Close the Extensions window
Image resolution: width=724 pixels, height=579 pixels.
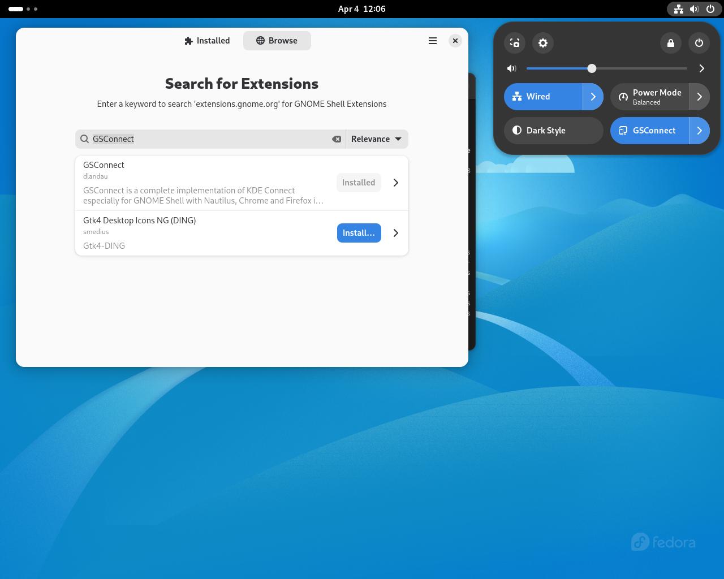pos(455,41)
